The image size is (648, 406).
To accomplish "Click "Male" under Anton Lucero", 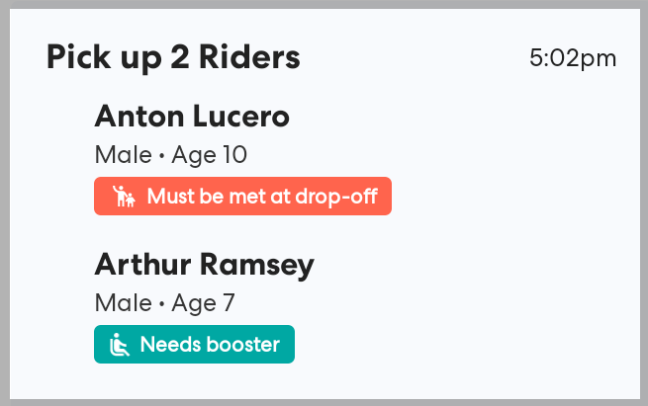I will (119, 155).
